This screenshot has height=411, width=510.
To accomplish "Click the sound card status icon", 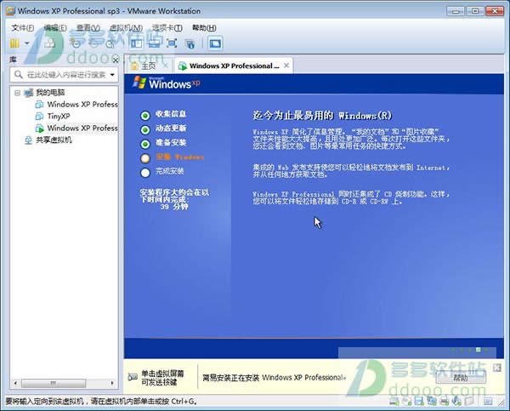I will [456, 402].
